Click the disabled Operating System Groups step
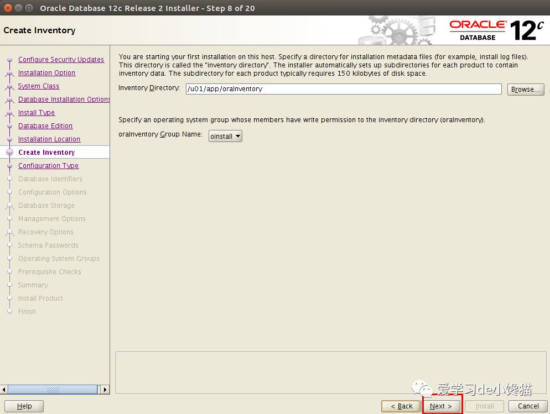Viewport: 550px width, 414px height. pos(59,259)
